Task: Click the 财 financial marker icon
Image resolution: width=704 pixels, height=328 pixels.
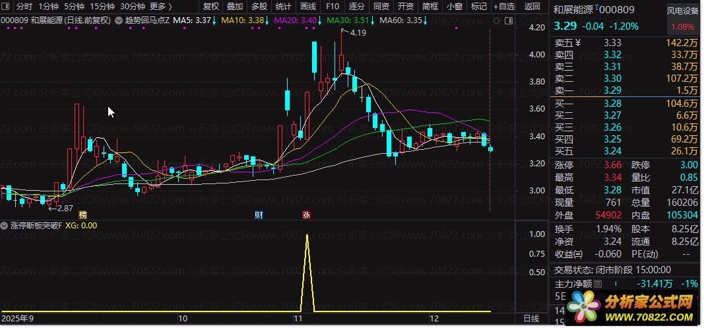Action: point(259,214)
